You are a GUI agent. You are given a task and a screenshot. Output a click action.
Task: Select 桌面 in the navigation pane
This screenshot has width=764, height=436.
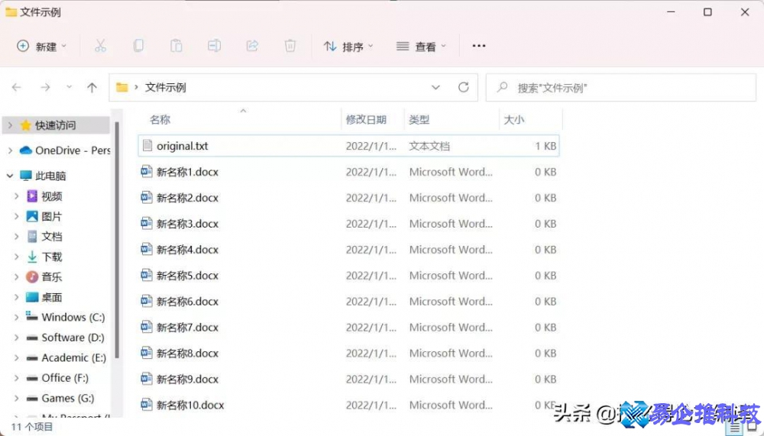pos(52,297)
